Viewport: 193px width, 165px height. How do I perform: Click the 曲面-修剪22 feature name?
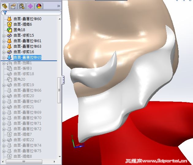24,140
